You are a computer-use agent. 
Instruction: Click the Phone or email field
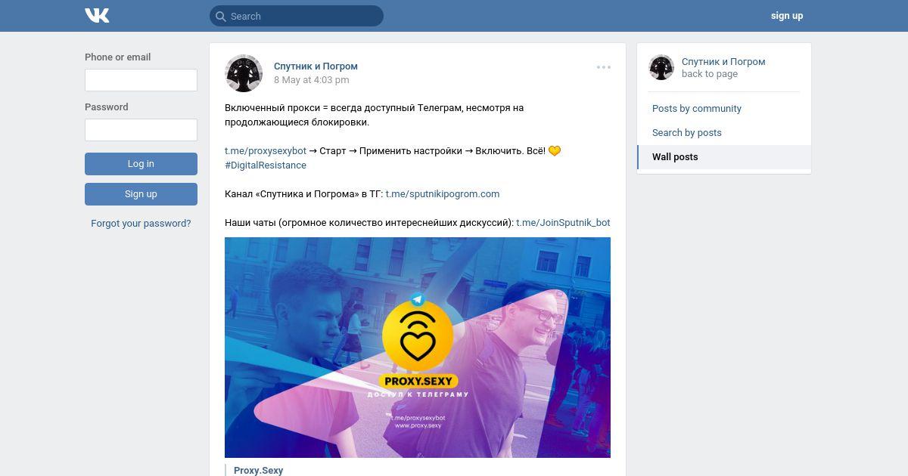pyautogui.click(x=141, y=80)
